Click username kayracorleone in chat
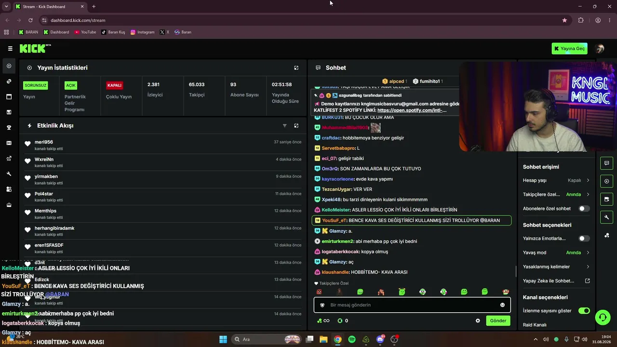This screenshot has width=617, height=347. 338,179
